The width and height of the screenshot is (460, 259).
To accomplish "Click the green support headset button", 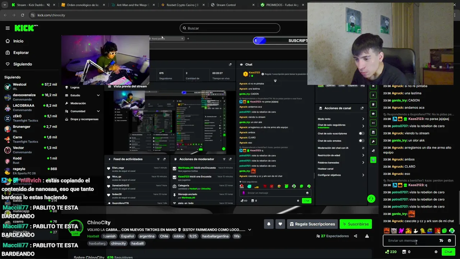I will click(371, 199).
